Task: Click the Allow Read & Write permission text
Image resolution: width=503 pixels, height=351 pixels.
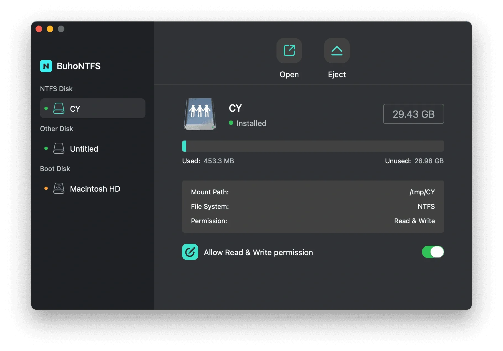Action: pos(258,252)
